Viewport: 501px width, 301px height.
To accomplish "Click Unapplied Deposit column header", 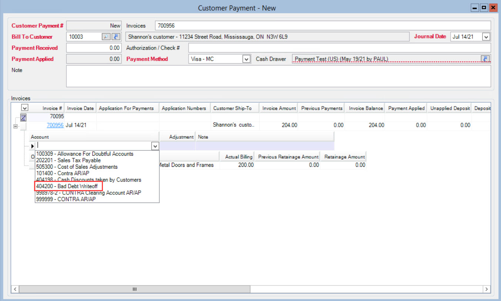I will tap(449, 108).
